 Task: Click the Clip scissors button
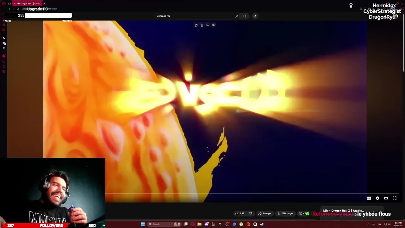pos(304,213)
